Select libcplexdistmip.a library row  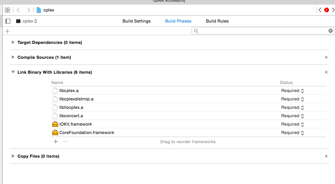188,99
